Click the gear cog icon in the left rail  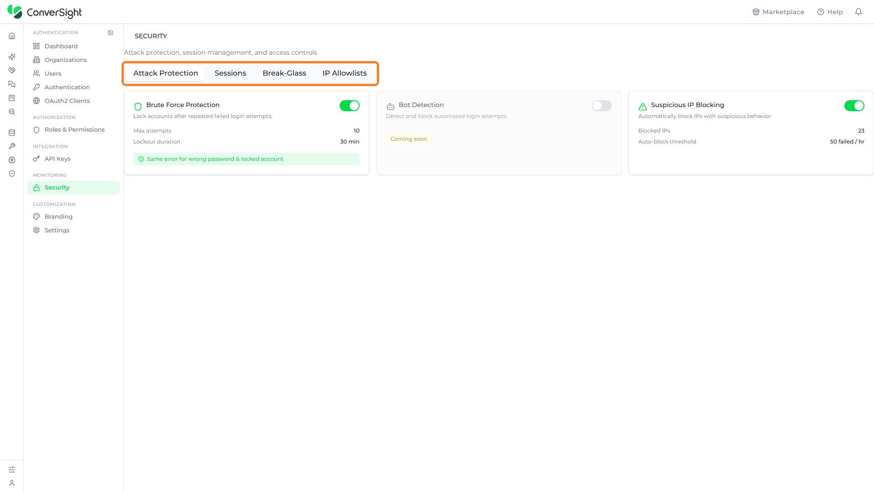click(12, 160)
